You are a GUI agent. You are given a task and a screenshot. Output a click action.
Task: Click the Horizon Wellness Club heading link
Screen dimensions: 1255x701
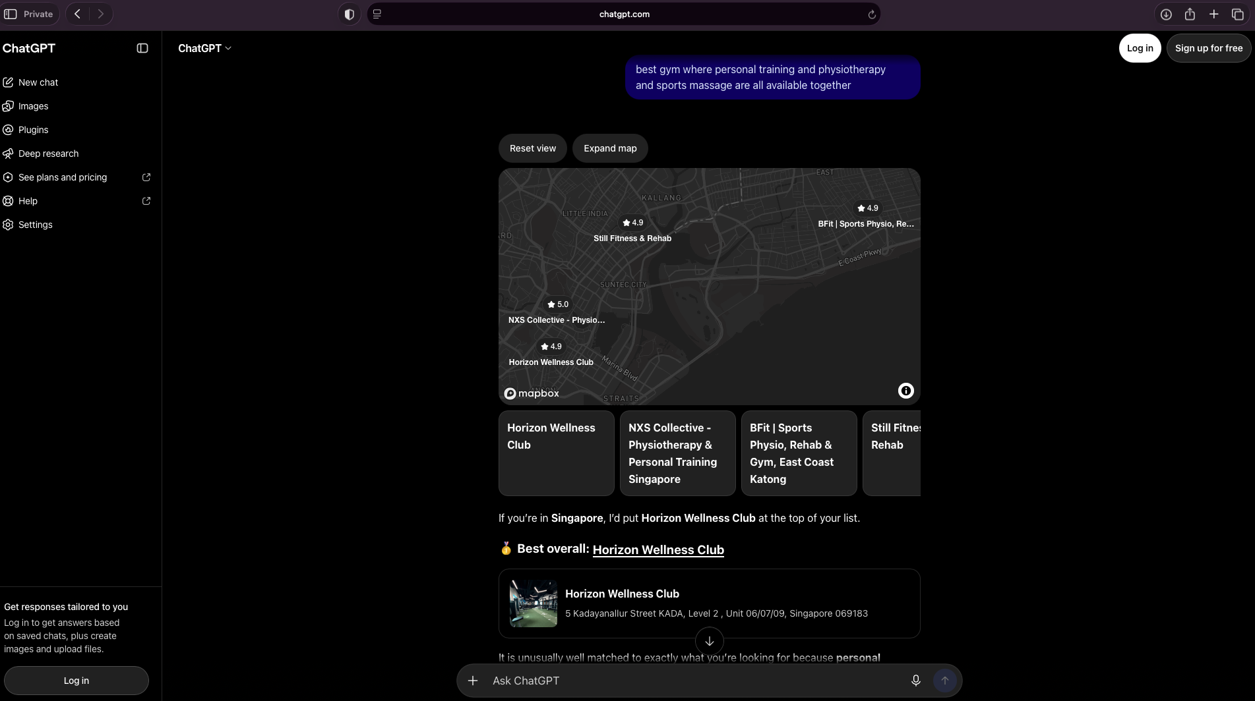pyautogui.click(x=658, y=549)
